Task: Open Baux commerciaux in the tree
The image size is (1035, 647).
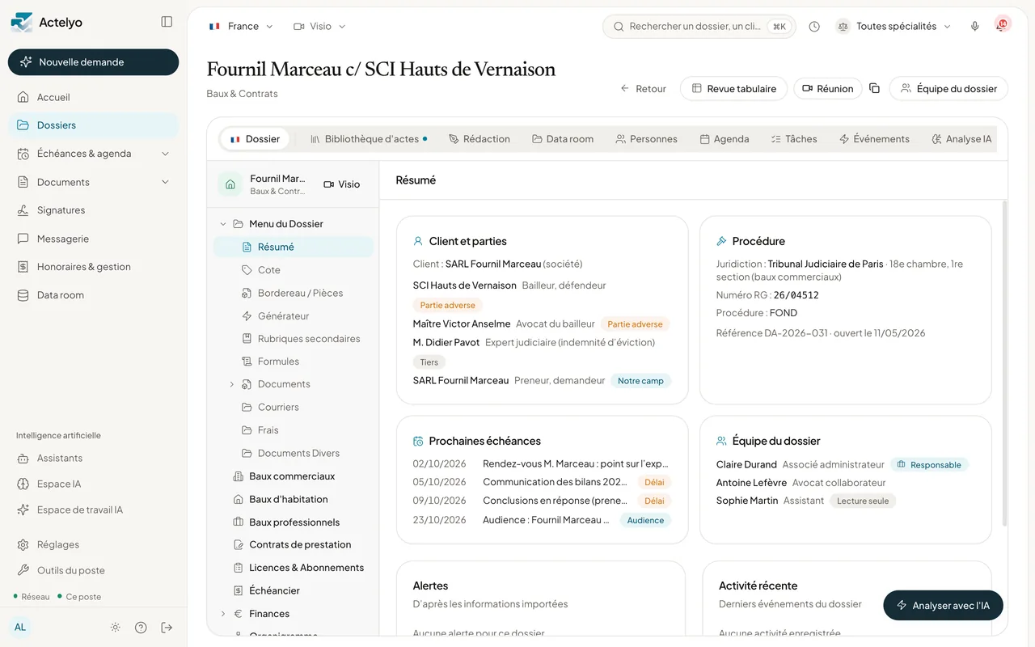Action: [294, 476]
